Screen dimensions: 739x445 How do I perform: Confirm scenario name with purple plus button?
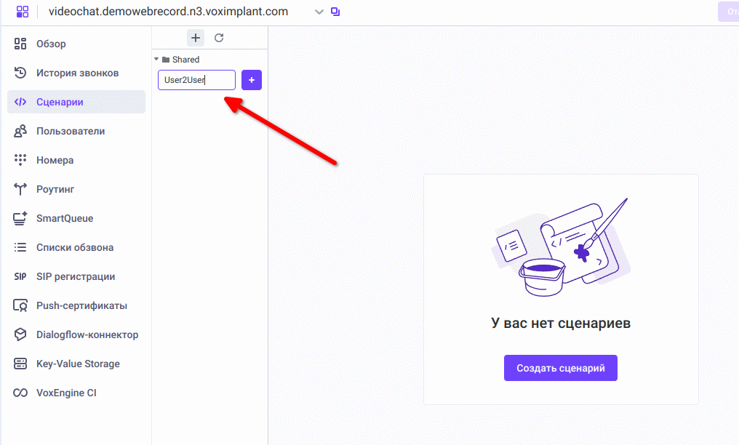pos(252,80)
